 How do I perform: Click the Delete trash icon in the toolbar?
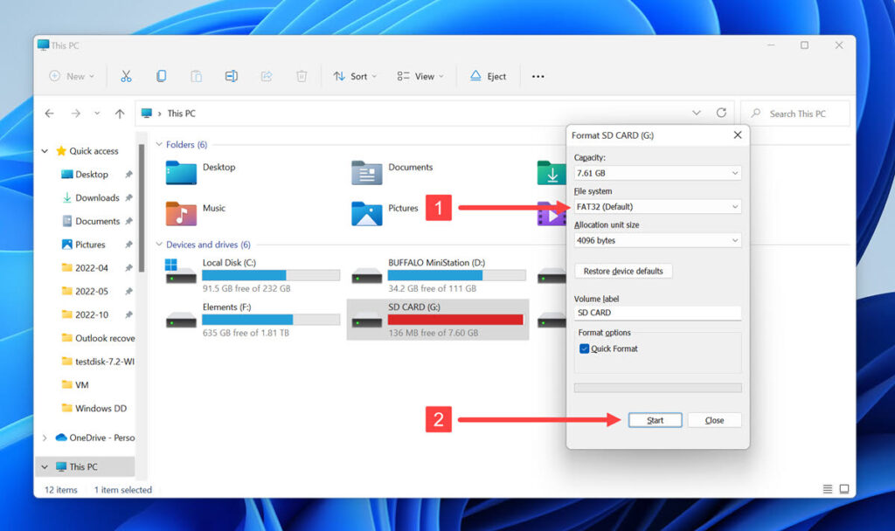coord(301,76)
